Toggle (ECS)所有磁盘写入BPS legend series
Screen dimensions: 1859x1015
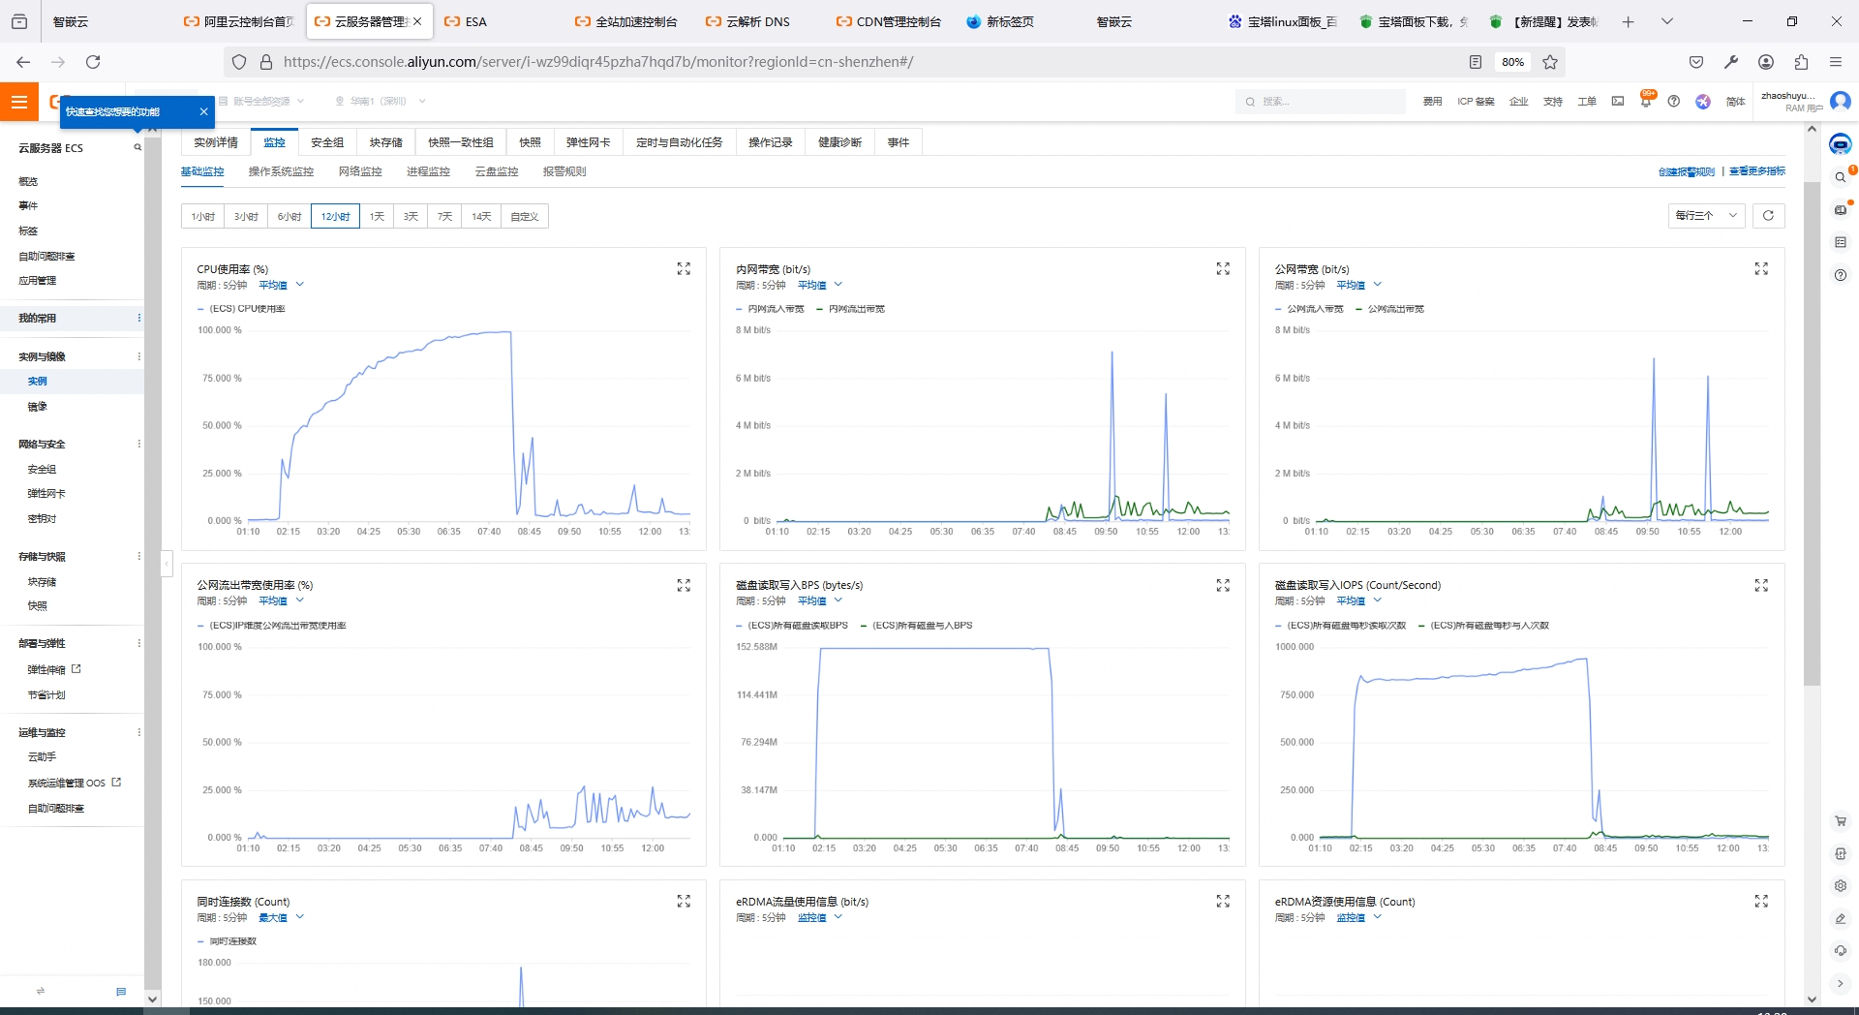tap(917, 626)
